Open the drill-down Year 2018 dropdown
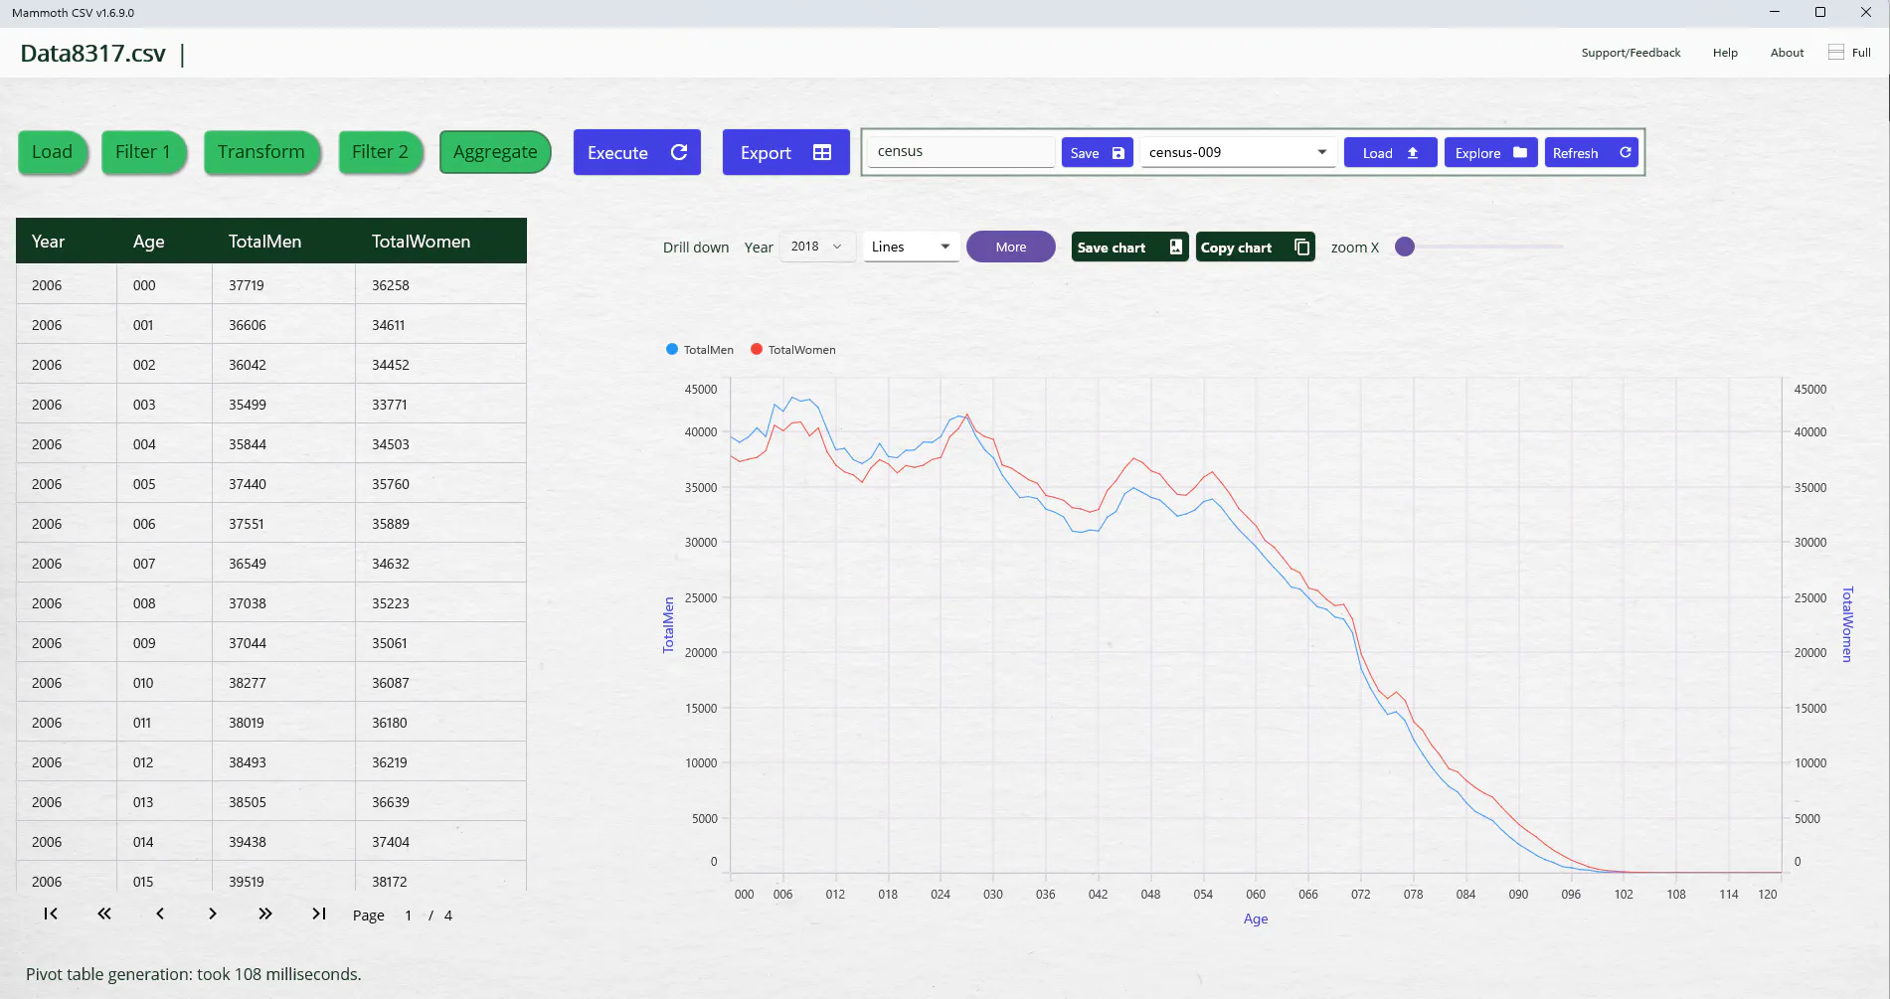1890x999 pixels. (817, 247)
